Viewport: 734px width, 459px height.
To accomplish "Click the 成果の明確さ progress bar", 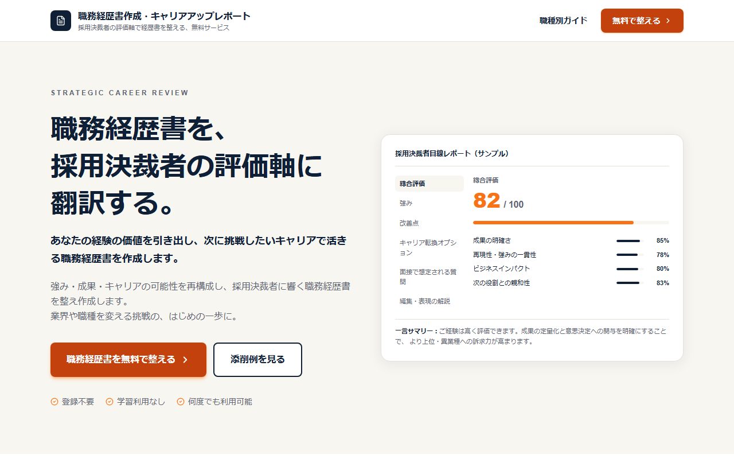I will (x=630, y=241).
